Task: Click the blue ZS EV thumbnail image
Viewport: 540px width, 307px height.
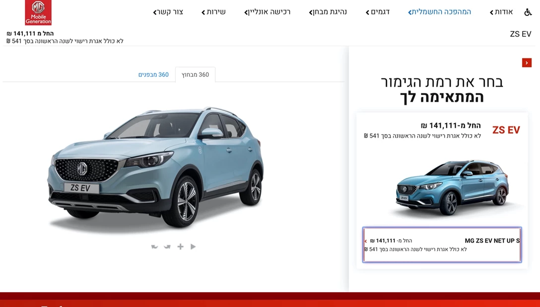Action: tap(452, 188)
